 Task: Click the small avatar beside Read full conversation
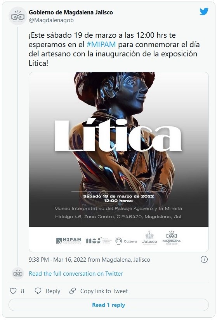pos(18,273)
